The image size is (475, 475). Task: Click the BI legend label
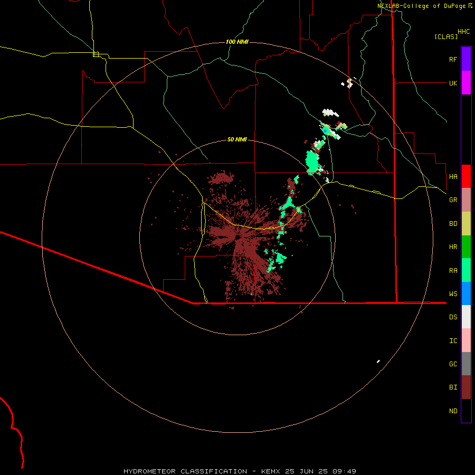[453, 387]
